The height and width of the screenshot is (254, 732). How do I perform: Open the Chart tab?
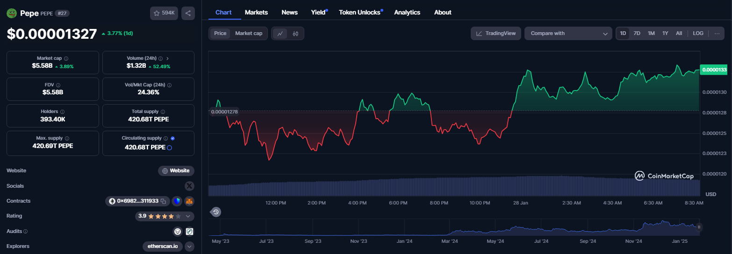point(223,12)
